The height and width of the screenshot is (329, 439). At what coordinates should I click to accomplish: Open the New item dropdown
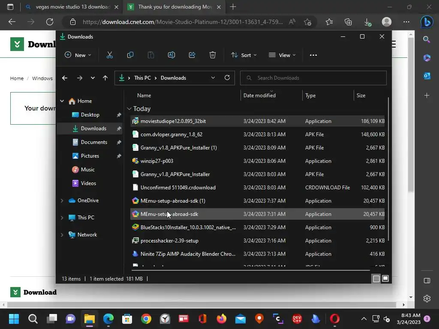point(78,55)
